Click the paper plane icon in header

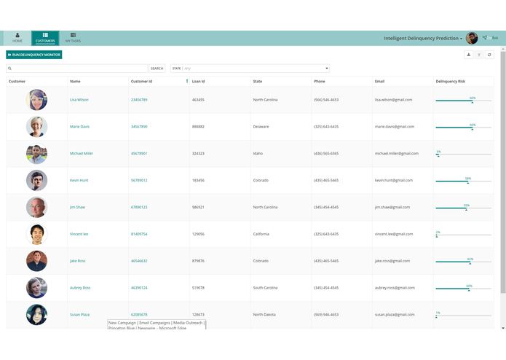pyautogui.click(x=484, y=38)
